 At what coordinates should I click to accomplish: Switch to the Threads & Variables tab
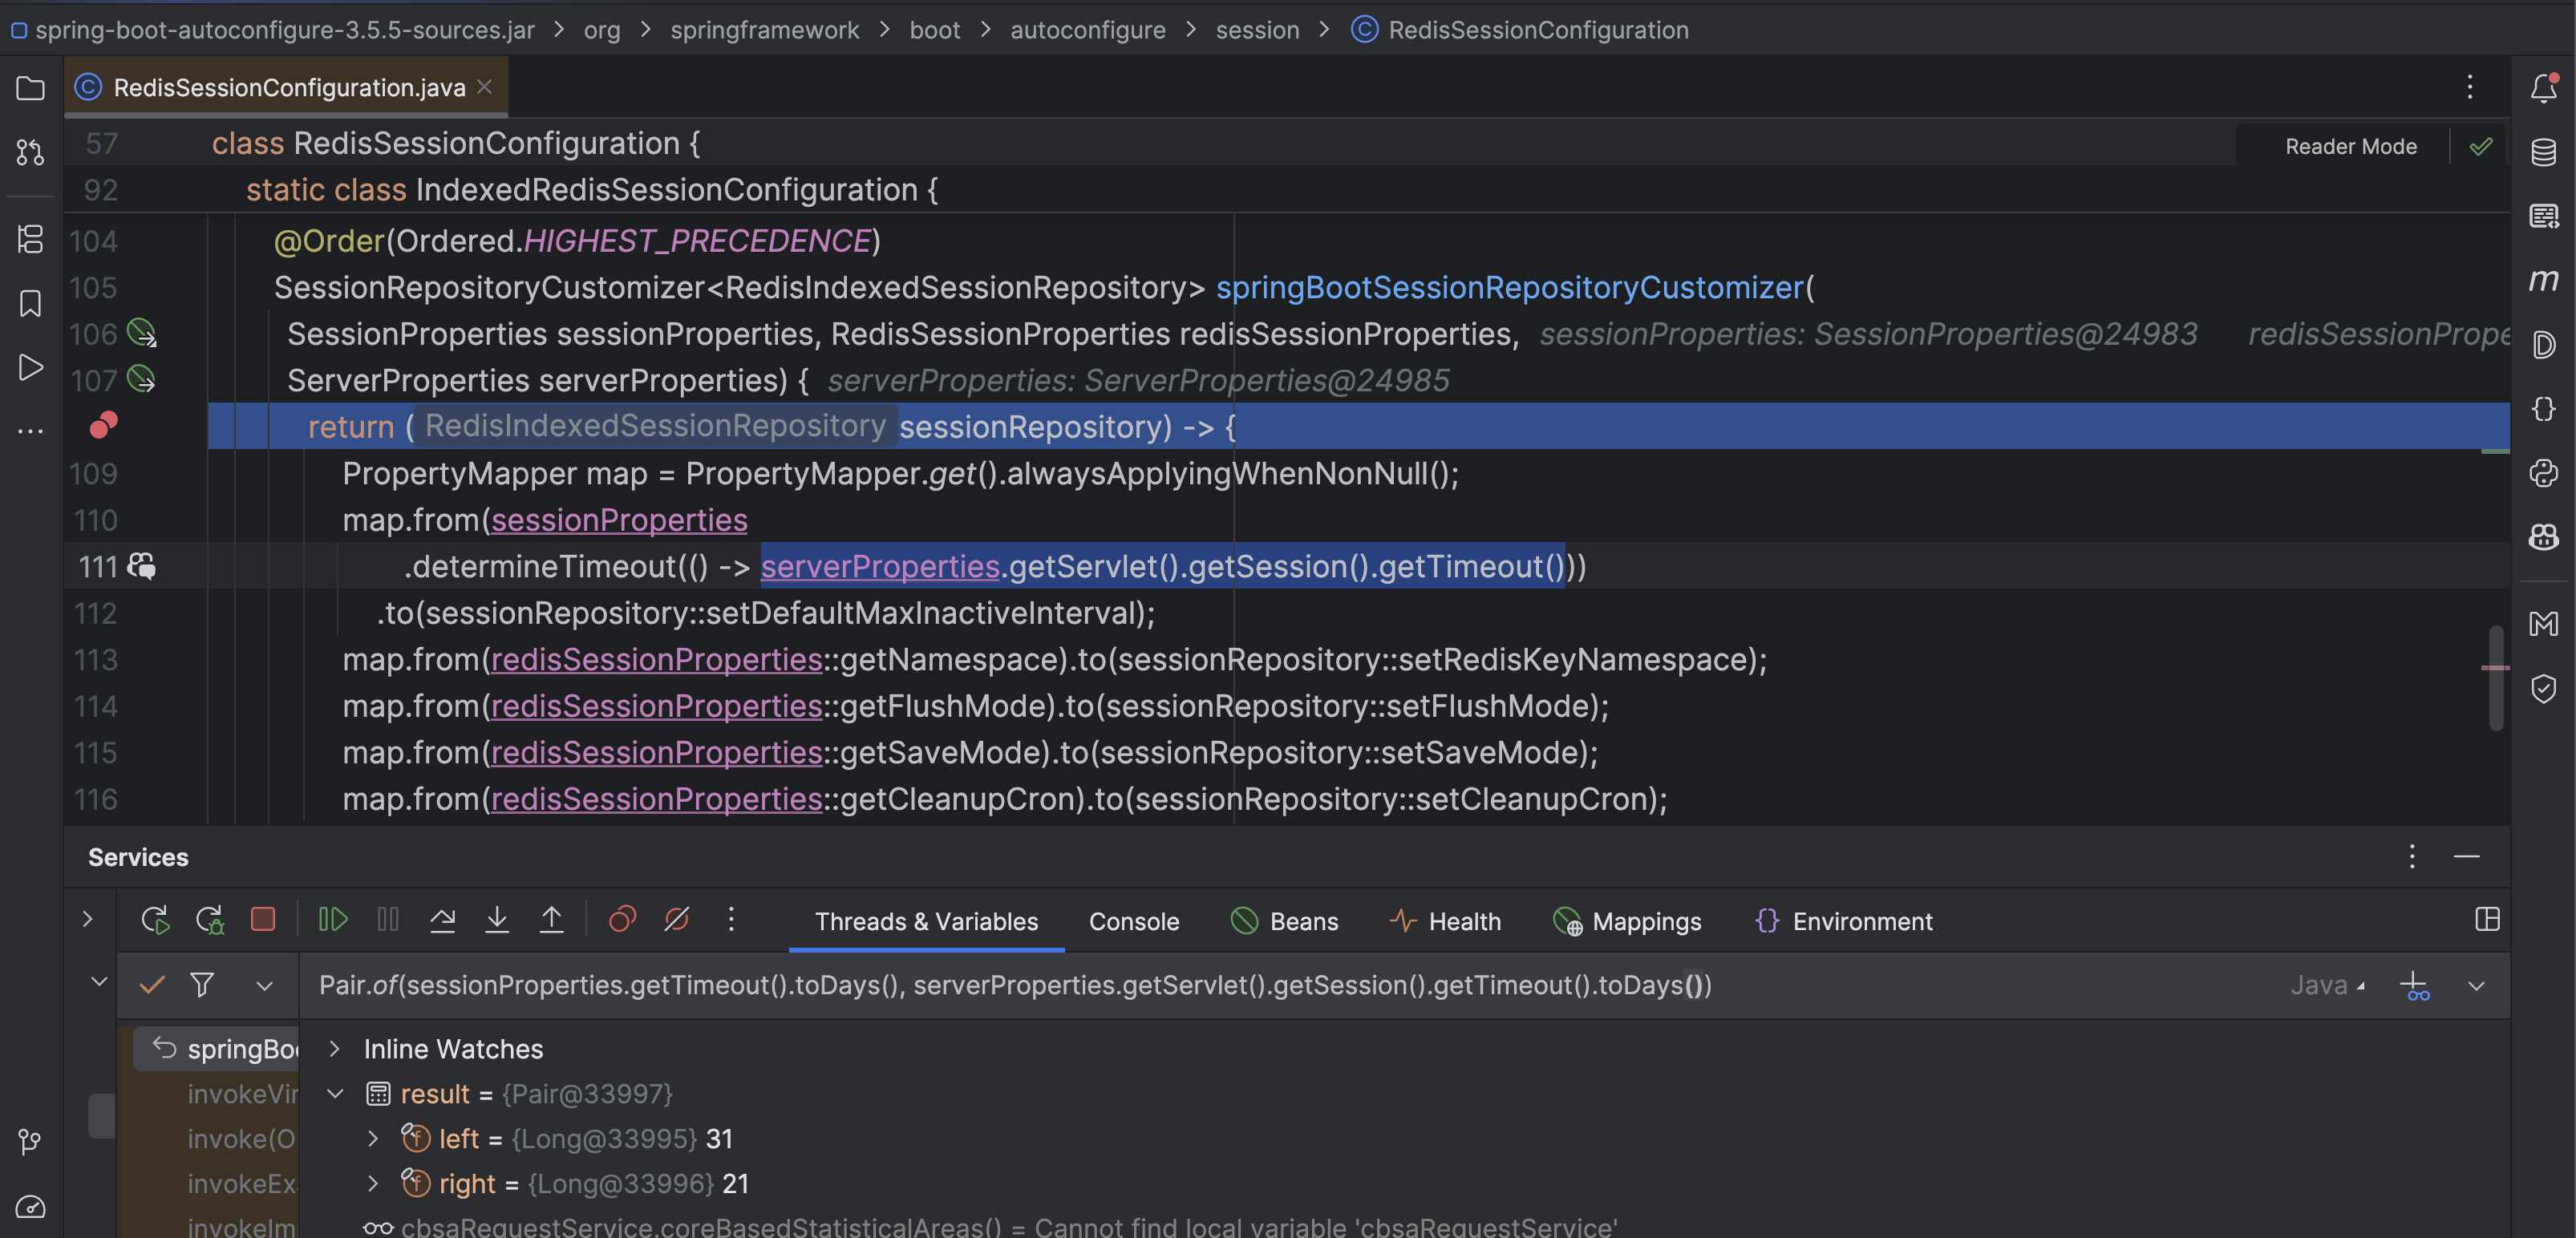click(x=926, y=921)
